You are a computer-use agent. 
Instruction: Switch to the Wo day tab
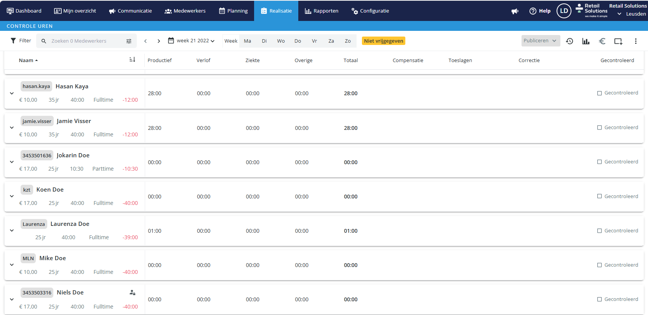(281, 41)
